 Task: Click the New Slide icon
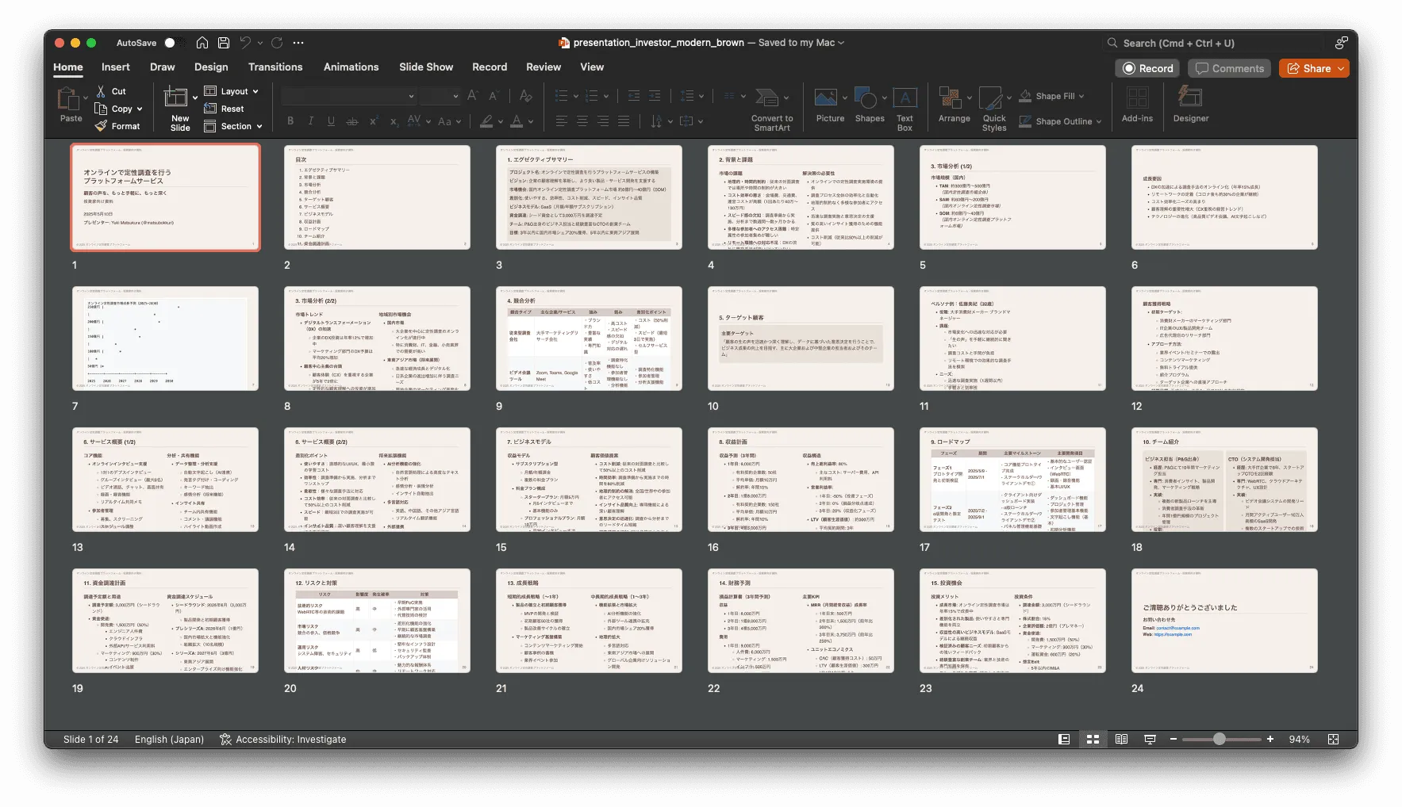(175, 98)
